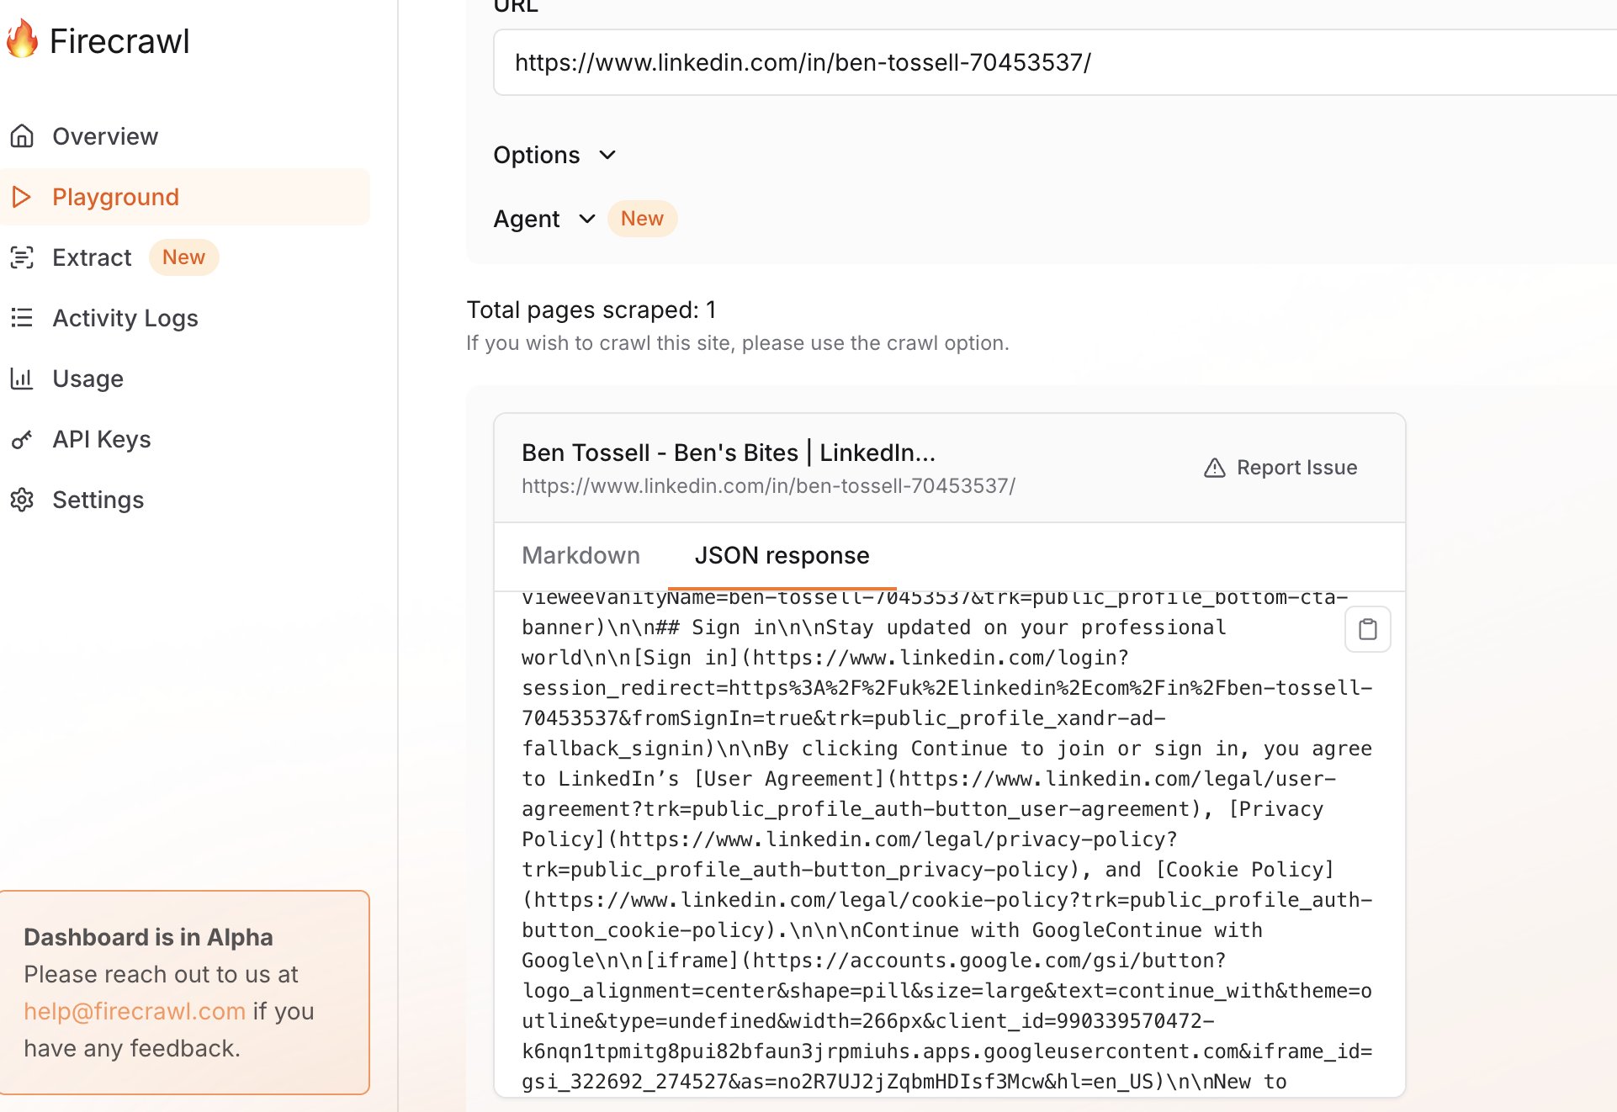The image size is (1617, 1112).
Task: Click the New badge beside Extract
Action: [x=183, y=257]
